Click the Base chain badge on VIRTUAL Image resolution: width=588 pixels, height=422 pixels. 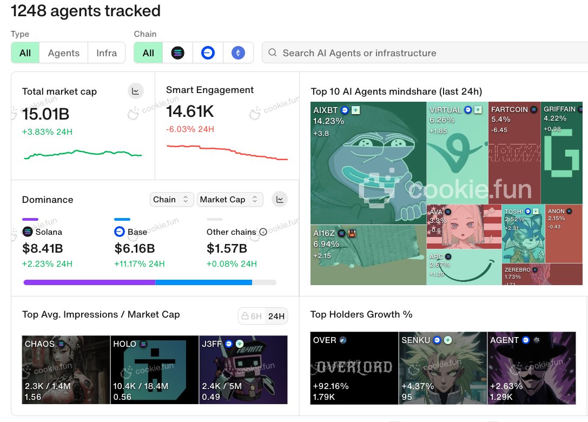[x=468, y=110]
